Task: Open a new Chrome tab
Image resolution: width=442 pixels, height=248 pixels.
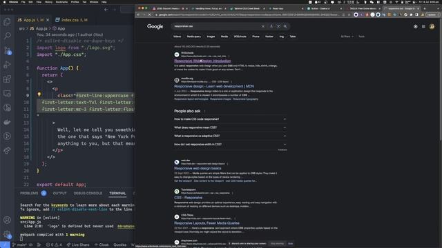Action: (x=425, y=9)
